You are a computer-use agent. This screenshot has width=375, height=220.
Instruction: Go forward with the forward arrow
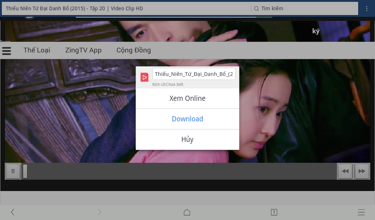tap(99, 212)
